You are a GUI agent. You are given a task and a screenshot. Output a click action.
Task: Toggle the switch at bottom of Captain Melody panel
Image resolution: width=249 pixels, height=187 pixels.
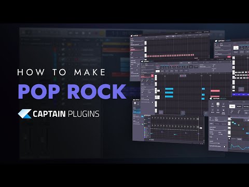point(225,146)
